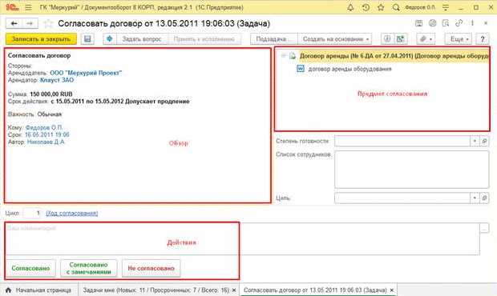The width and height of the screenshot is (497, 296).
Task: Click the copy link chain icon
Action: coord(459,23)
